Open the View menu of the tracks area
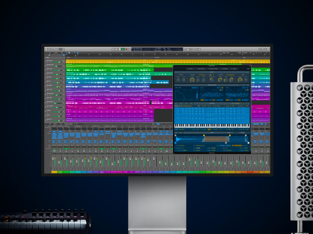Viewport: 313px width, 234px height. (x=62, y=53)
